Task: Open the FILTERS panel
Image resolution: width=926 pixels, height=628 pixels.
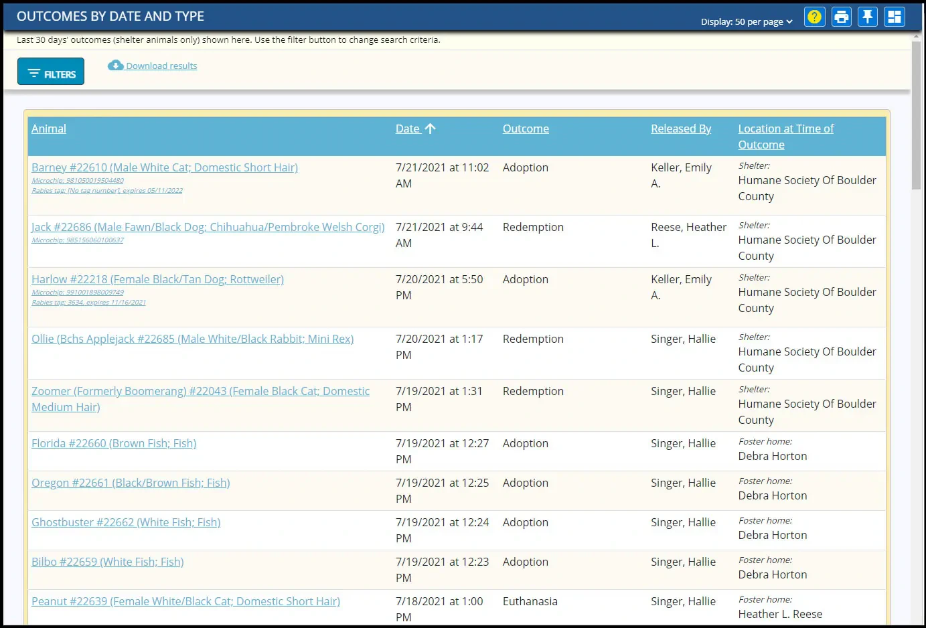Action: (50, 71)
